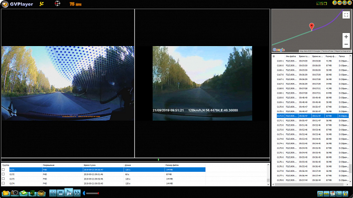Open help with the question mark icon
This screenshot has width=353, height=198.
[x=334, y=3]
